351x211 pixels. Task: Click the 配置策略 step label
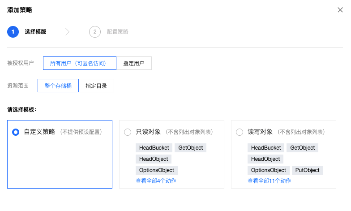pyautogui.click(x=118, y=32)
